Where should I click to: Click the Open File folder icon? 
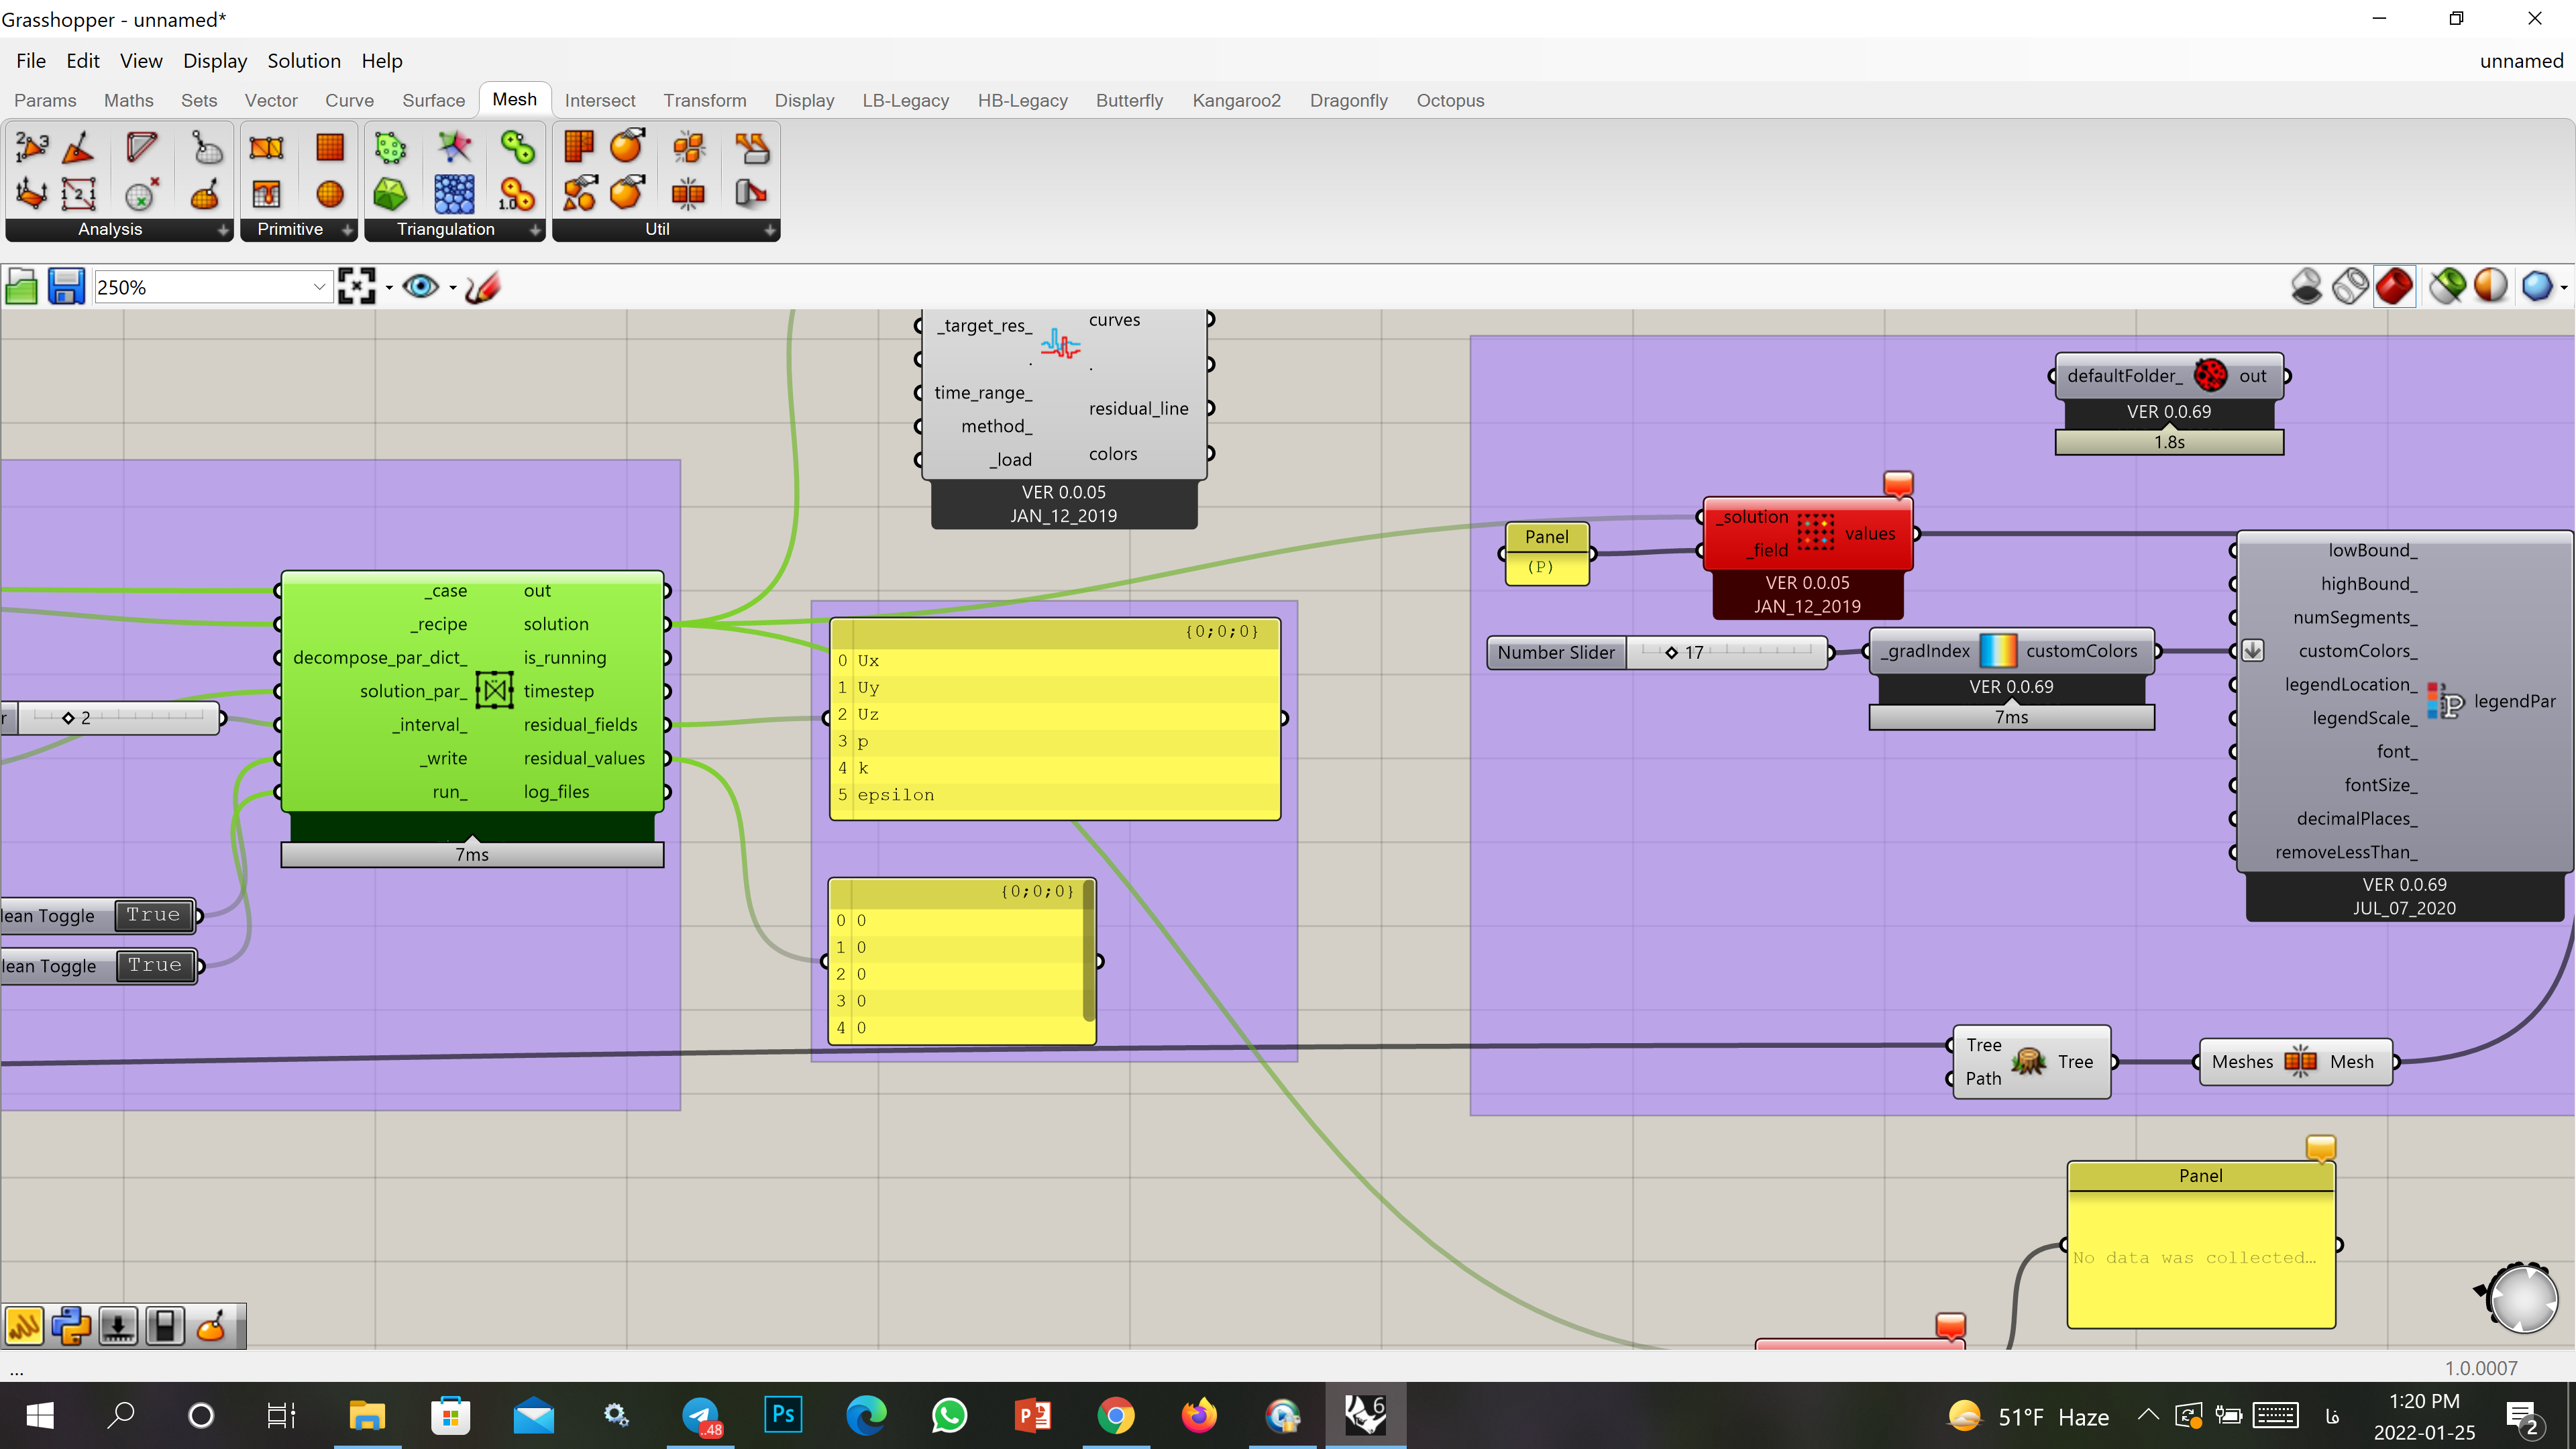point(22,287)
